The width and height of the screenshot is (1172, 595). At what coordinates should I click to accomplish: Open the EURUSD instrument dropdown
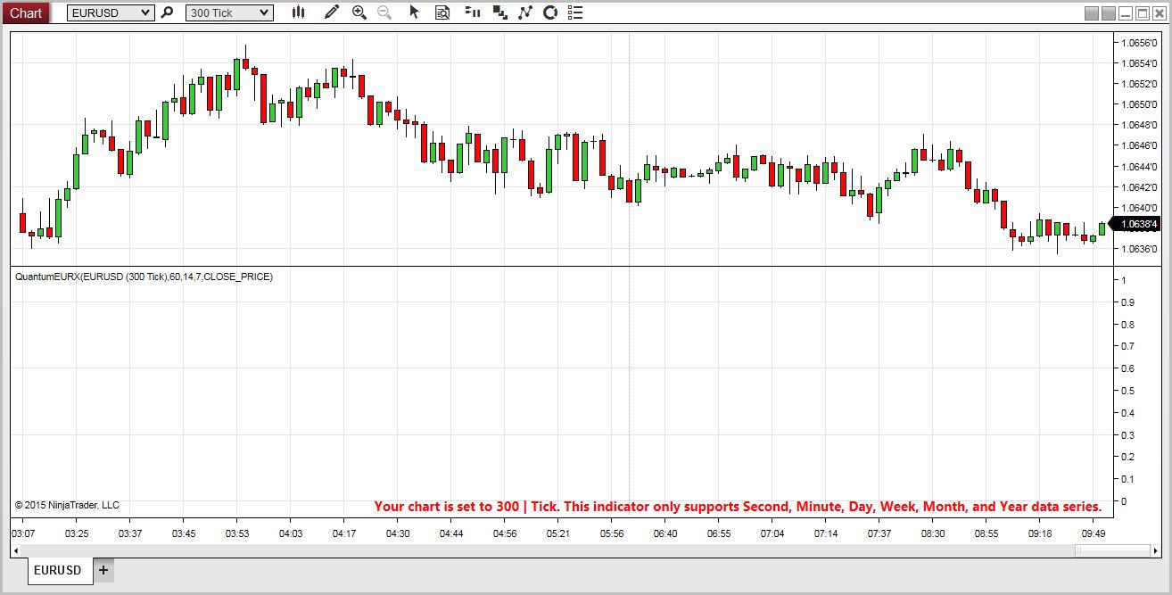[111, 12]
